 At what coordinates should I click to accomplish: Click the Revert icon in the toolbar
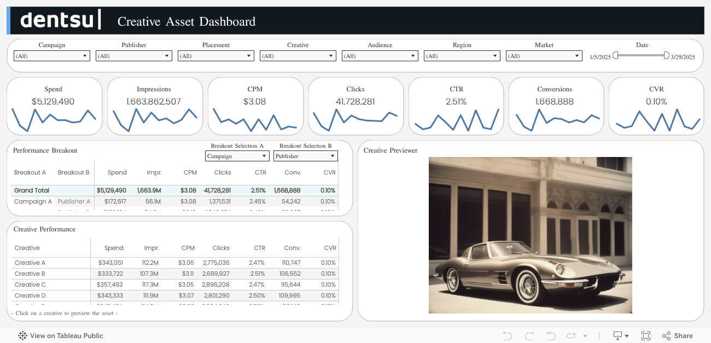point(551,336)
